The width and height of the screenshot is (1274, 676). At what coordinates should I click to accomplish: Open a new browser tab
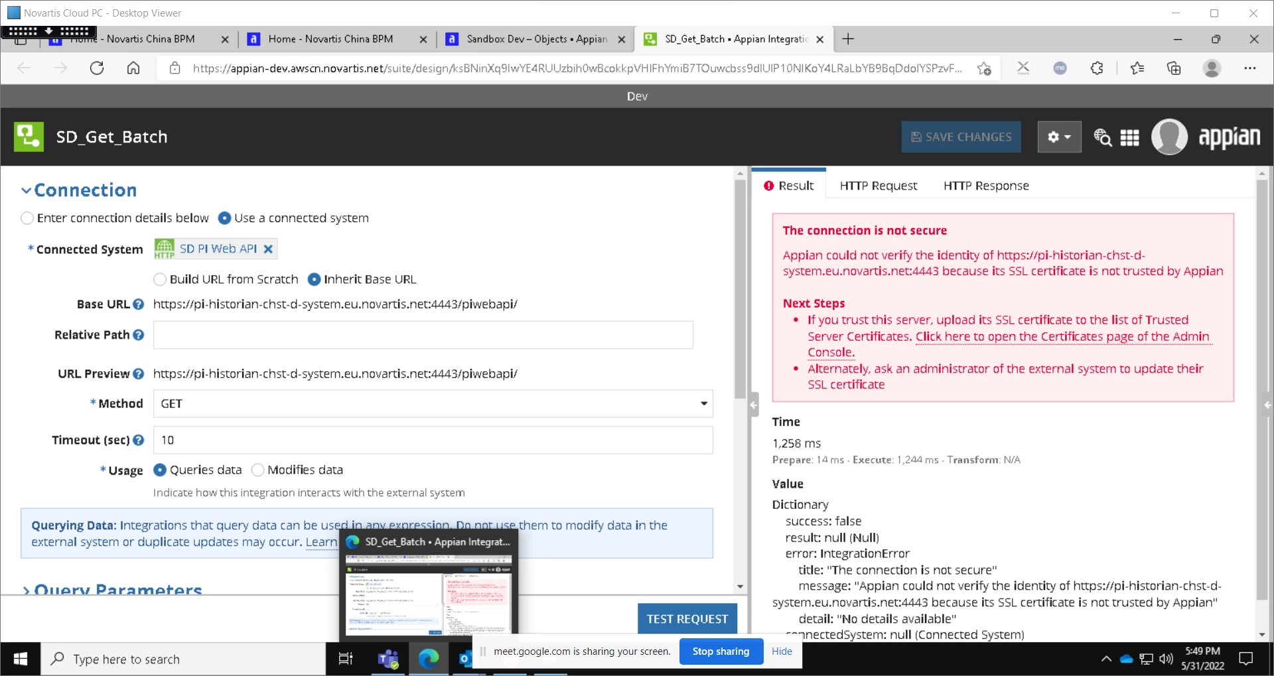(848, 39)
